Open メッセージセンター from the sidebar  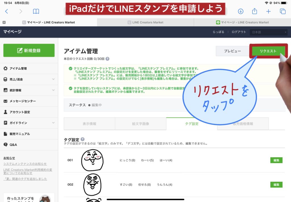click(x=29, y=101)
